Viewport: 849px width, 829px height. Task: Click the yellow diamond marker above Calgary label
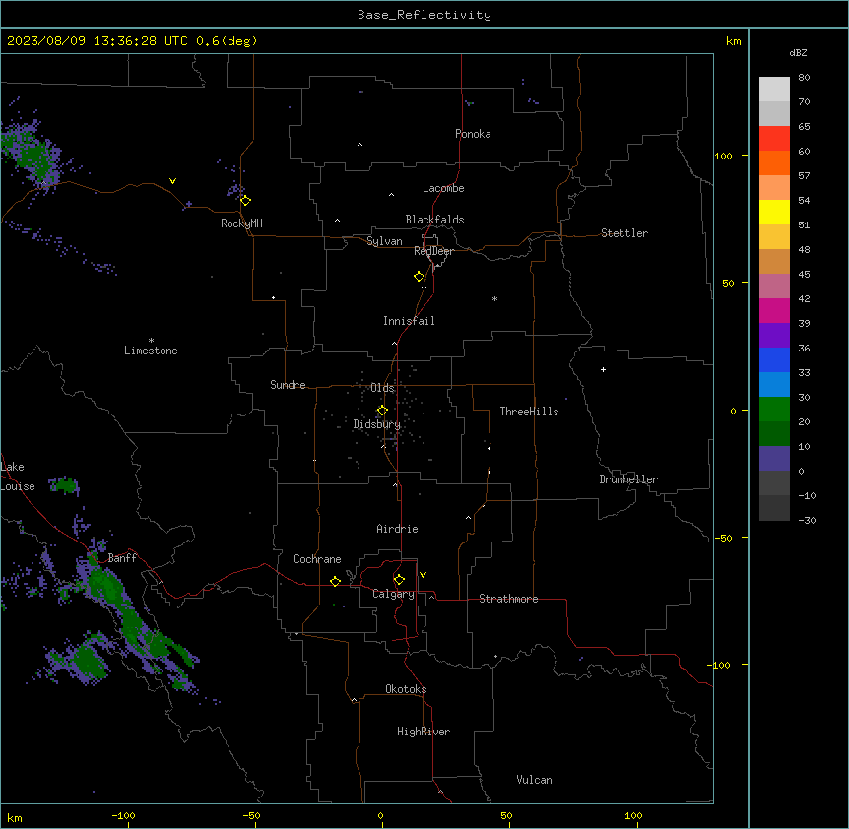(x=399, y=580)
